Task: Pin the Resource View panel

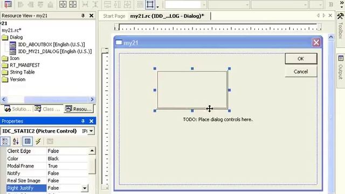Action: [x=83, y=16]
